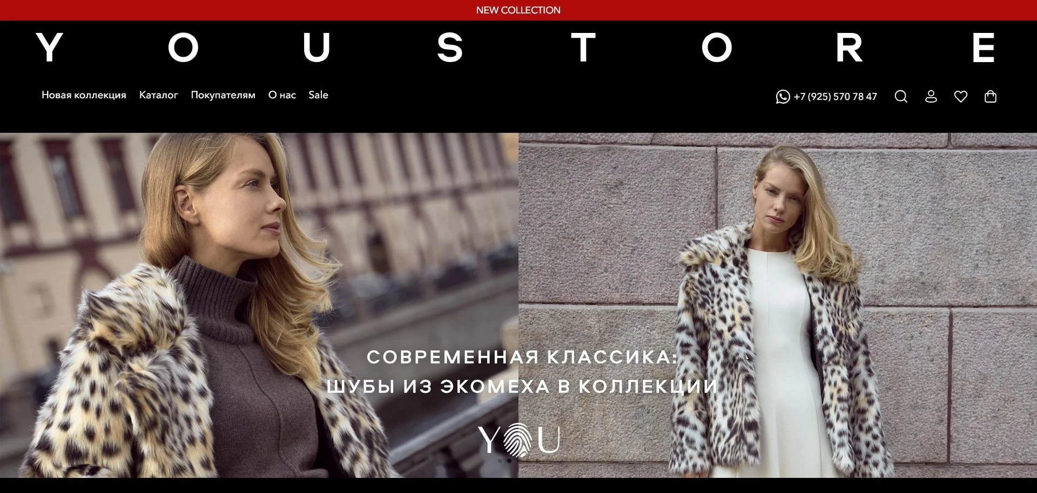Viewport: 1037px width, 493px height.
Task: Click the Современная классика headline text
Action: (x=522, y=372)
